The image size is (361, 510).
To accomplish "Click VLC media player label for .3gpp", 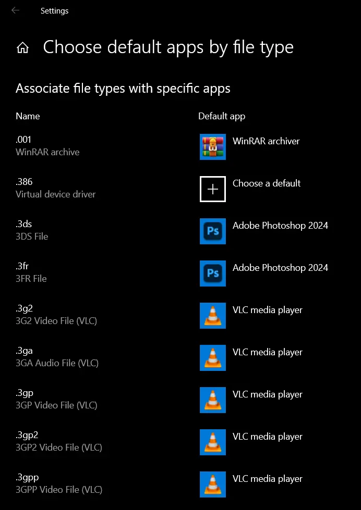I will [268, 479].
